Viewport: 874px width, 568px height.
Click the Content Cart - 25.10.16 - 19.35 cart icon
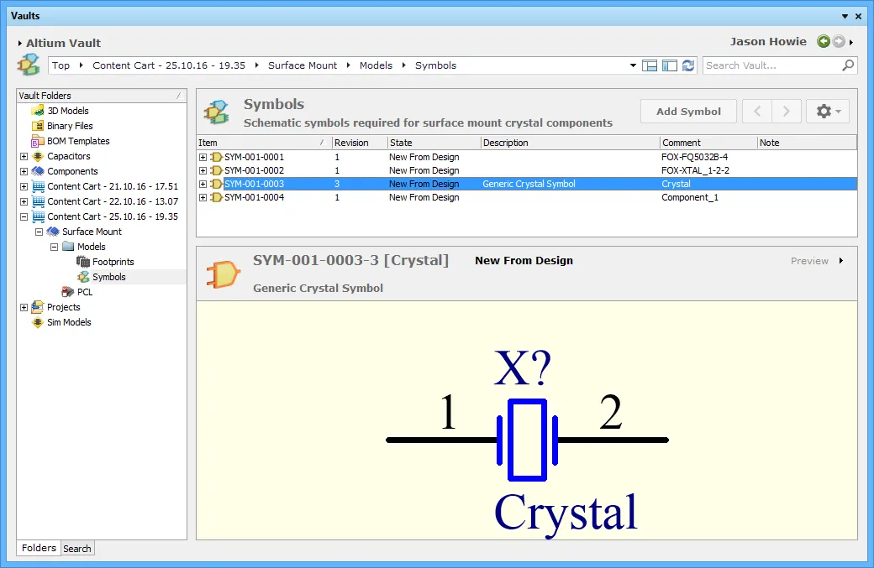(x=38, y=216)
